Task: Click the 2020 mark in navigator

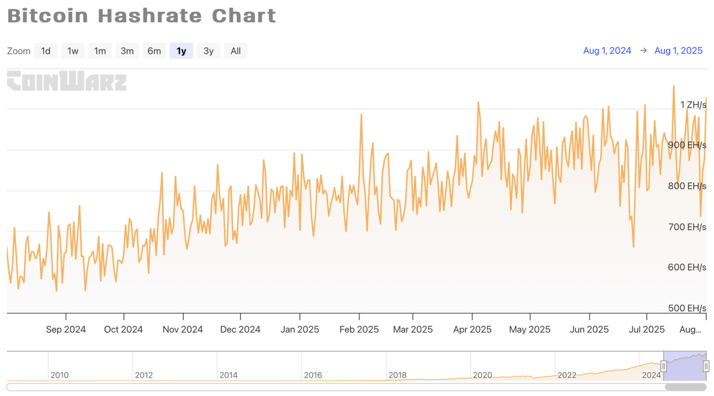Action: pyautogui.click(x=482, y=375)
